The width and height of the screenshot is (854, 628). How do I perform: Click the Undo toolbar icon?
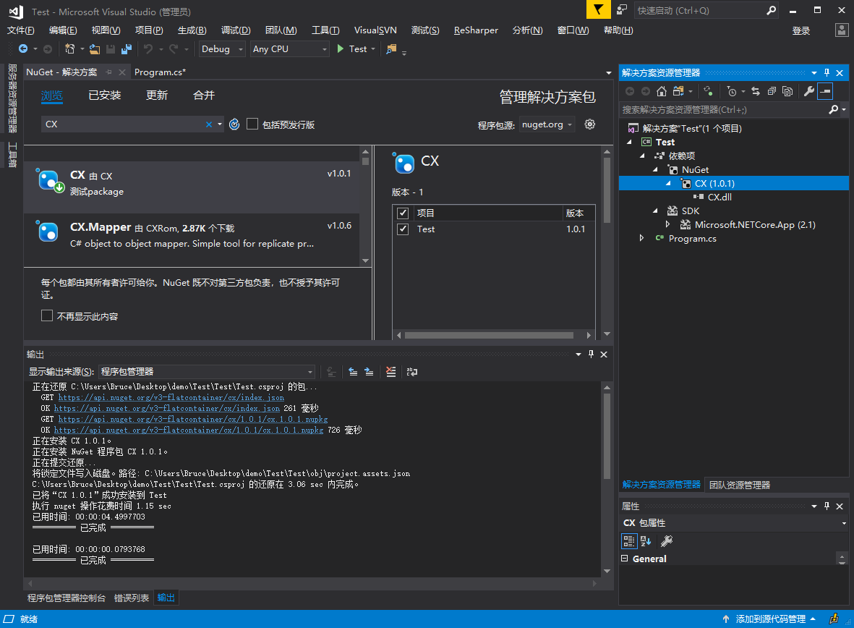pyautogui.click(x=148, y=49)
